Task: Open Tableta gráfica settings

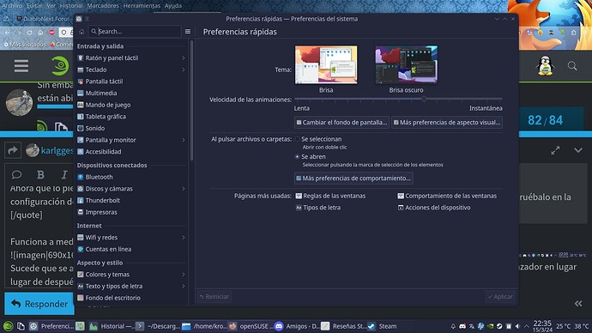Action: [131, 116]
